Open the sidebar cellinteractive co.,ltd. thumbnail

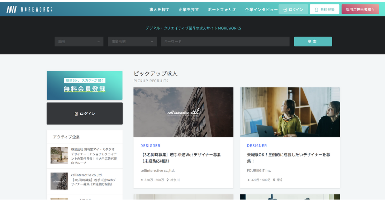click(x=59, y=181)
